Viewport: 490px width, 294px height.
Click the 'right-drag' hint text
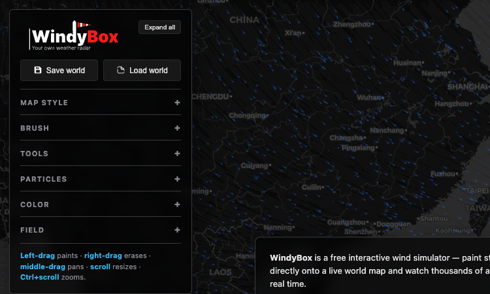point(103,255)
